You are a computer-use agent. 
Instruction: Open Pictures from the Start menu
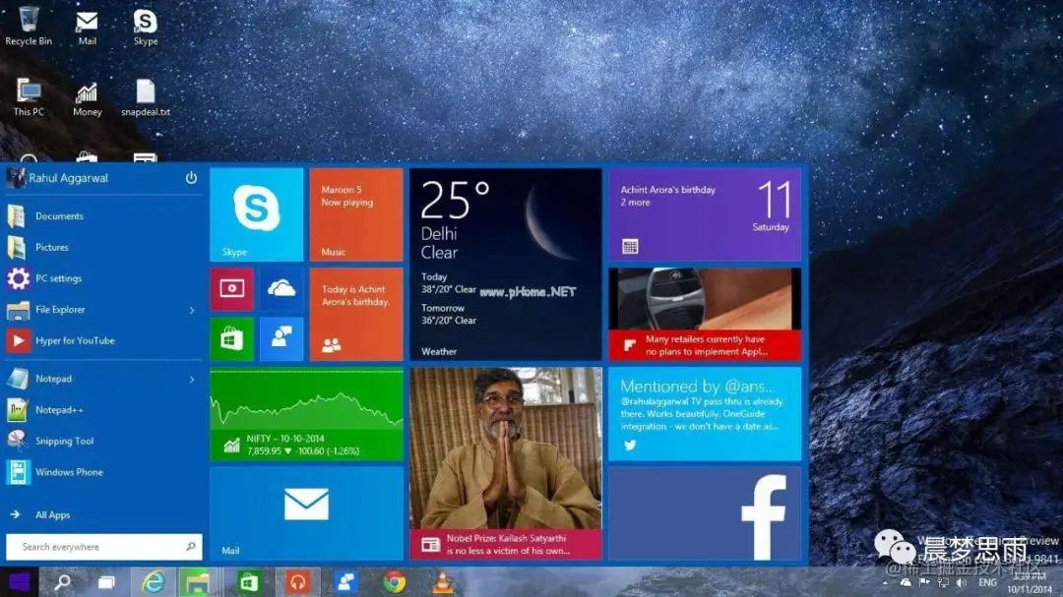point(103,247)
